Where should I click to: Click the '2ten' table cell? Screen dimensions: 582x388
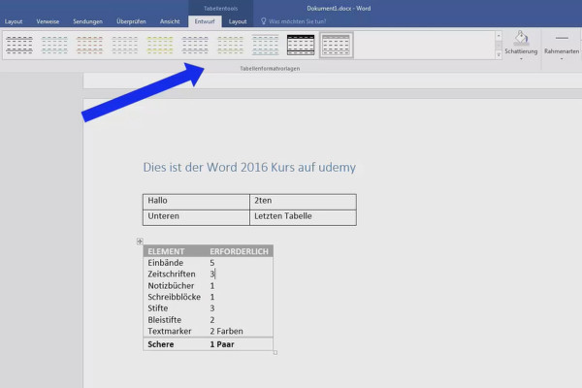303,201
